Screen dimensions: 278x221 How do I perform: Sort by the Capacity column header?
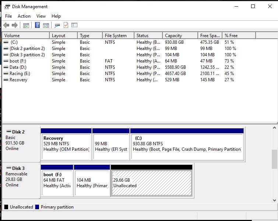tap(180, 36)
